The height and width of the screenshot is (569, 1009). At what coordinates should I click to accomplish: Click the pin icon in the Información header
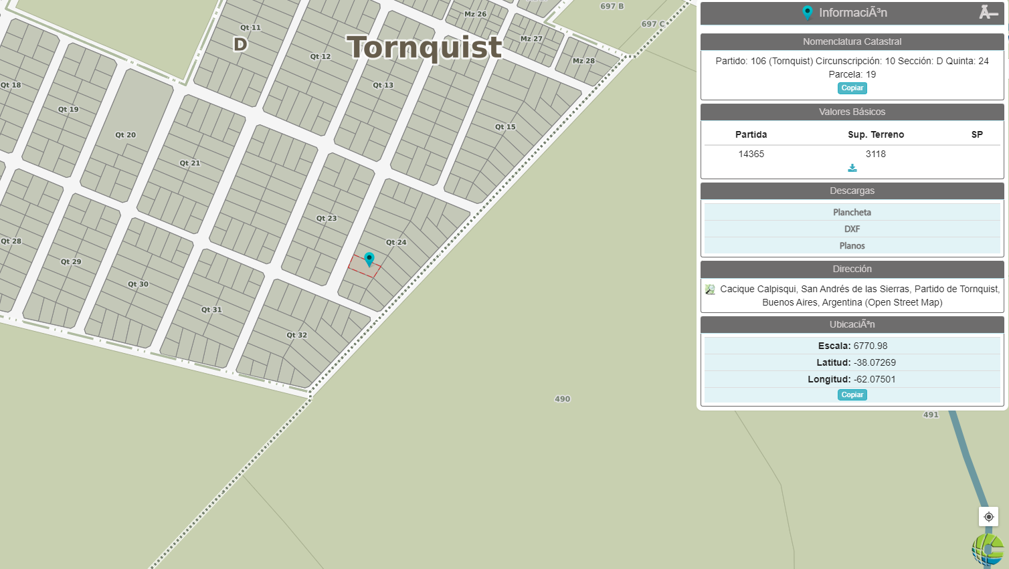(x=808, y=13)
